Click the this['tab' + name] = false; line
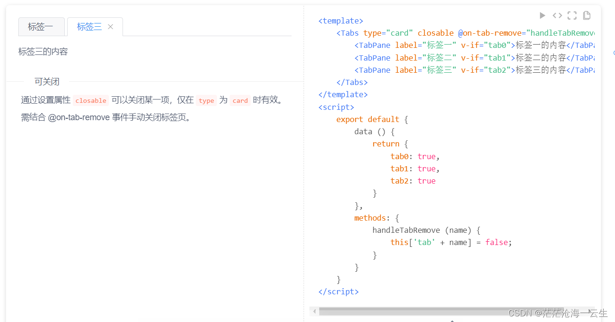Viewport: 615px width, 322px height. click(451, 242)
